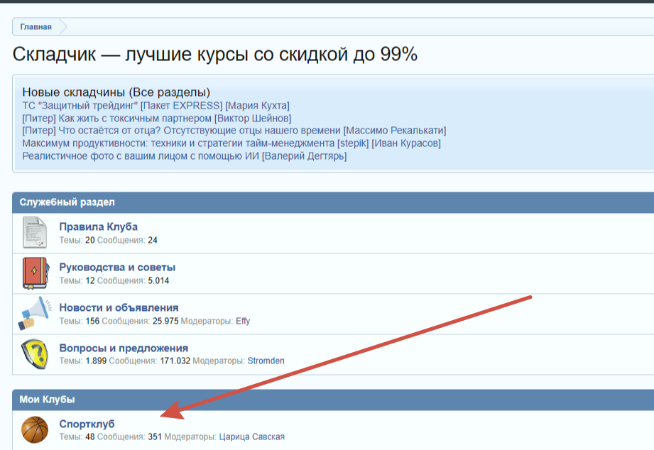Screen dimensions: 654x450
Task: Open the Правила Клуба forum
Action: click(99, 226)
